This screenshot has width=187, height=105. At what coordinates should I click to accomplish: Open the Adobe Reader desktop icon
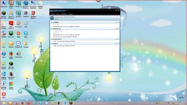tap(11, 24)
